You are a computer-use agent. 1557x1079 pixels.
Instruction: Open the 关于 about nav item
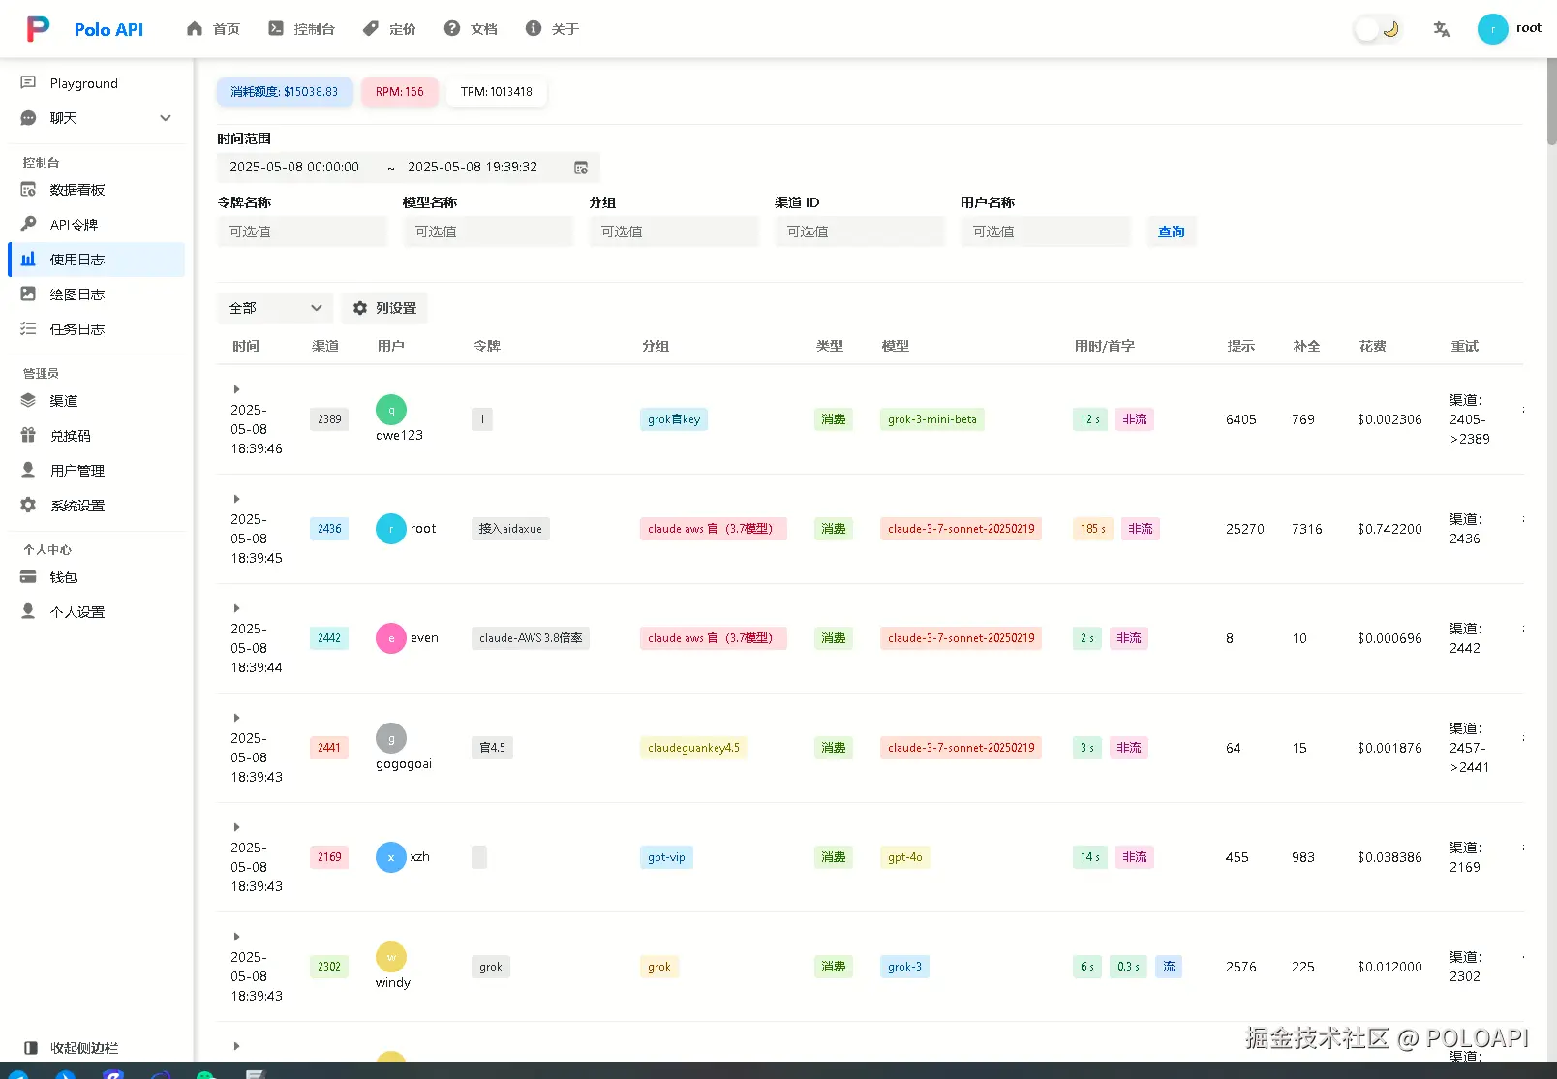tap(552, 29)
